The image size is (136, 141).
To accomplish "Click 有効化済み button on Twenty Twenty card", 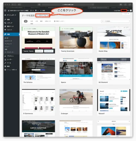I will tap(39, 51).
